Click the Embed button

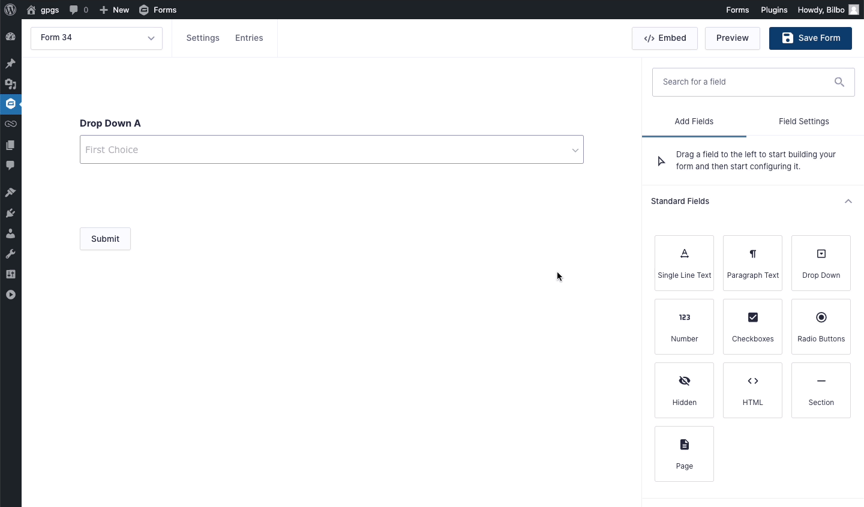pyautogui.click(x=665, y=38)
